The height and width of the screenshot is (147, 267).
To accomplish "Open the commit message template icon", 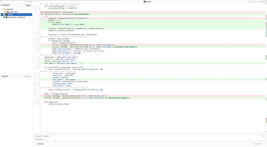I will [x=263, y=136].
